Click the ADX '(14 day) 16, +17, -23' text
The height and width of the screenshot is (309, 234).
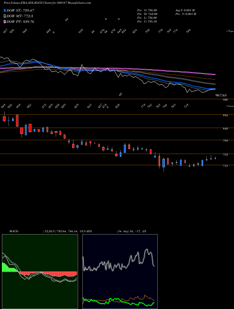[x=132, y=231]
